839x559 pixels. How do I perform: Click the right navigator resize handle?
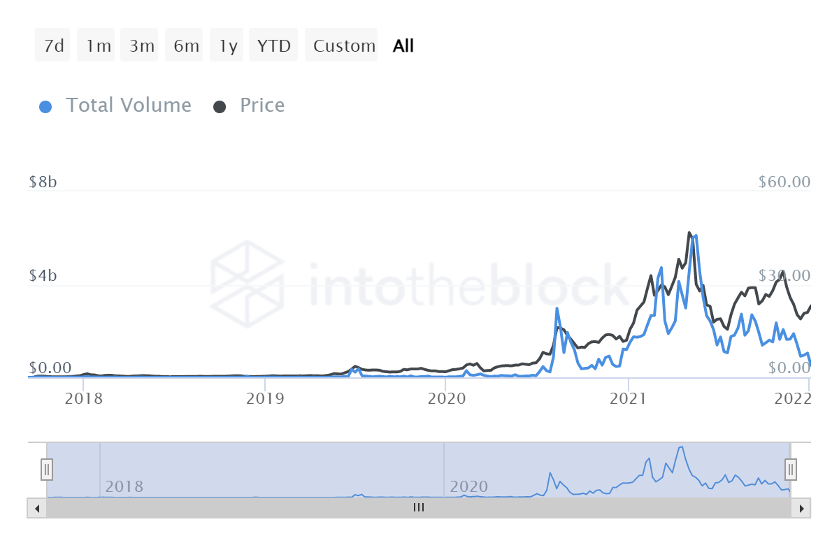[x=789, y=469]
